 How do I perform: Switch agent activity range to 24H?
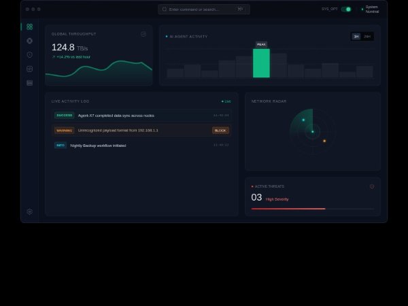(367, 36)
